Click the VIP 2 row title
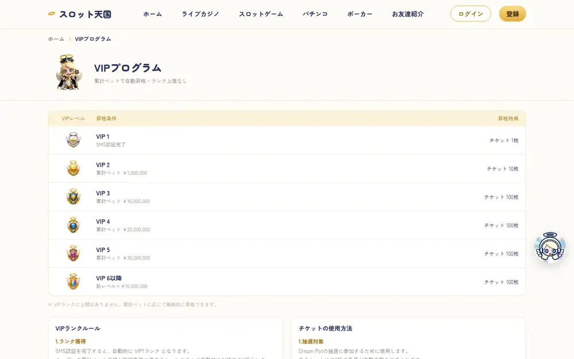 coord(103,165)
